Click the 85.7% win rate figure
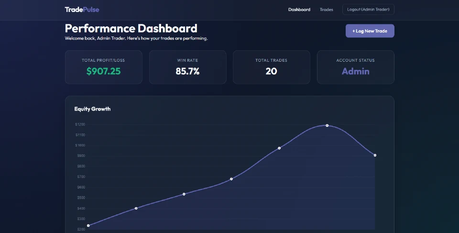459x233 pixels. click(187, 72)
